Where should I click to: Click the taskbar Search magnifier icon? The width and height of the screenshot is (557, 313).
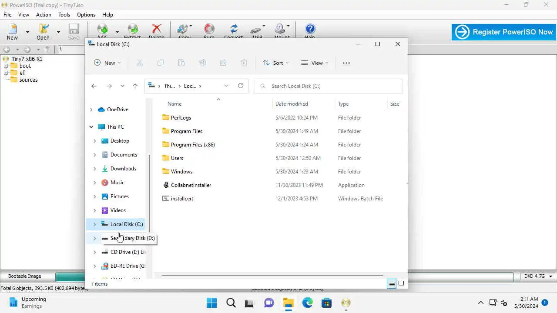[x=231, y=303]
